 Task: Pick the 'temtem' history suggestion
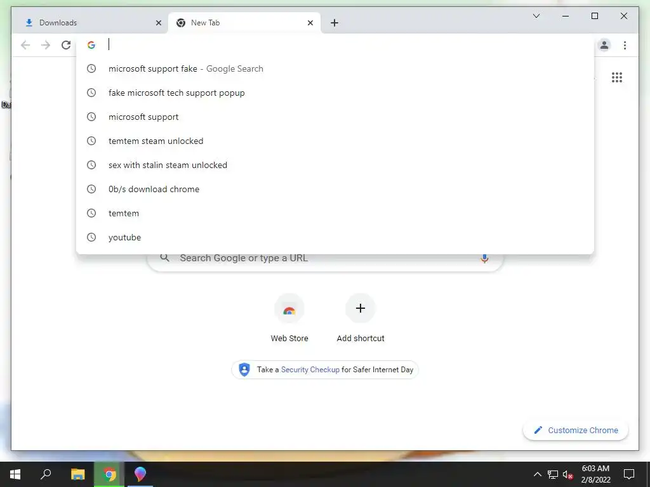coord(335,213)
